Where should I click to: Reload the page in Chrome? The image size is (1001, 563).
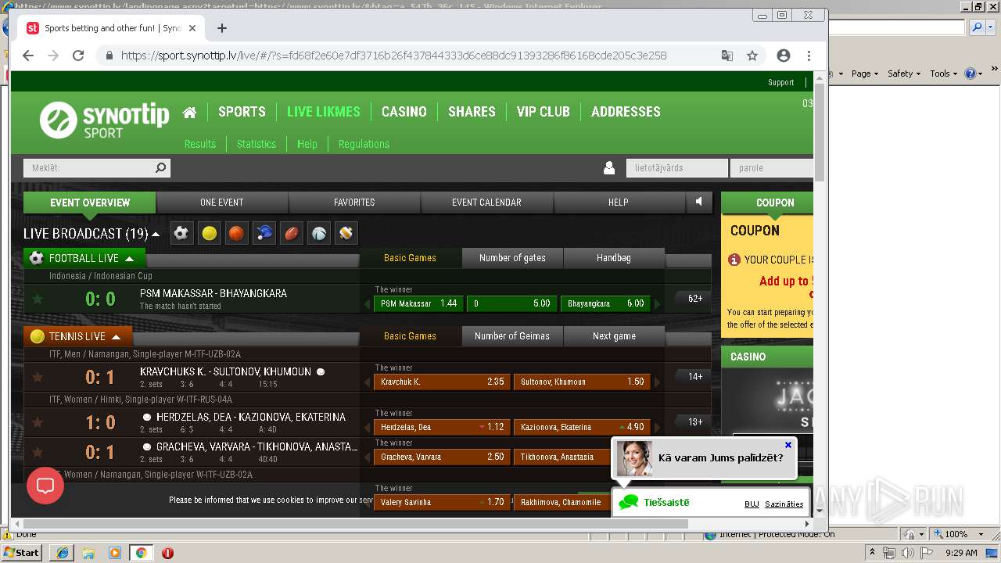78,56
